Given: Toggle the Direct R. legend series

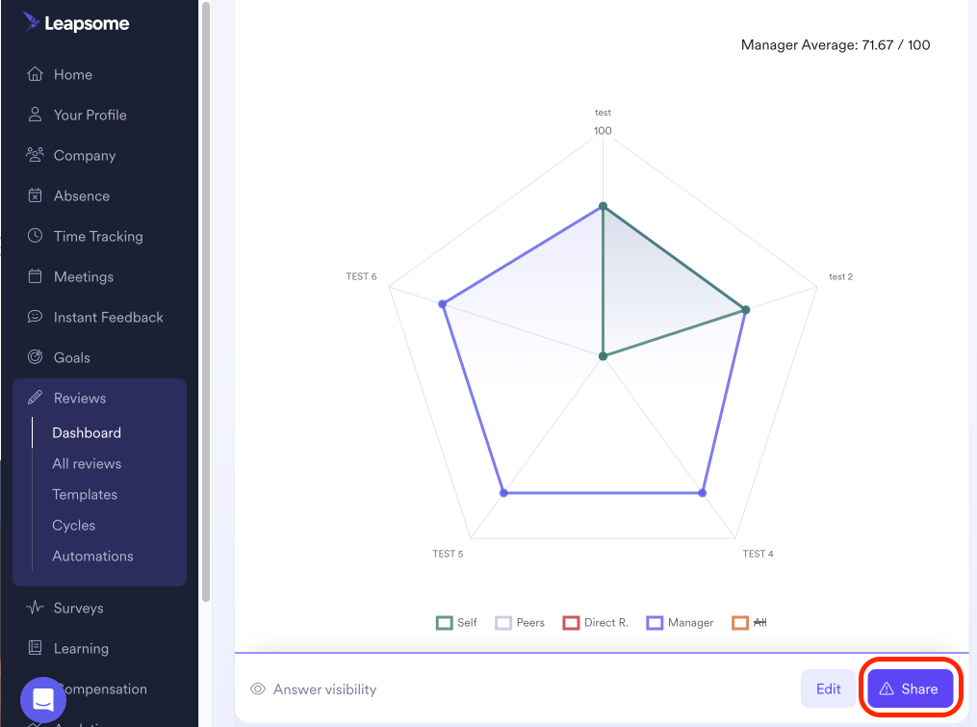Looking at the screenshot, I should 595,623.
